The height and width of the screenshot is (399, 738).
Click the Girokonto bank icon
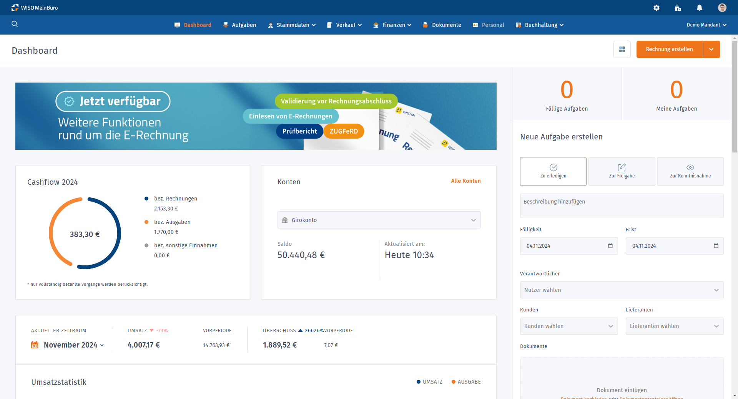click(x=285, y=220)
